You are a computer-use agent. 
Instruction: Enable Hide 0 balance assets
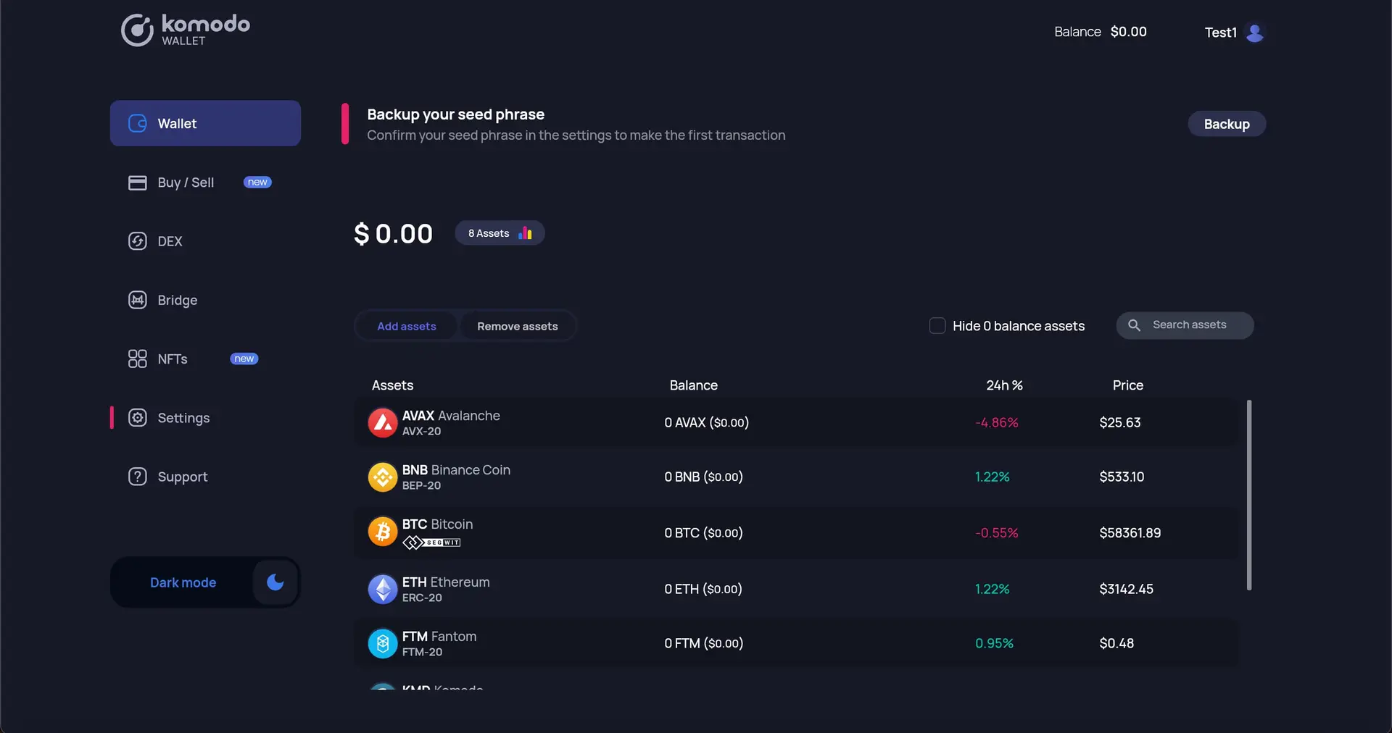(x=937, y=325)
